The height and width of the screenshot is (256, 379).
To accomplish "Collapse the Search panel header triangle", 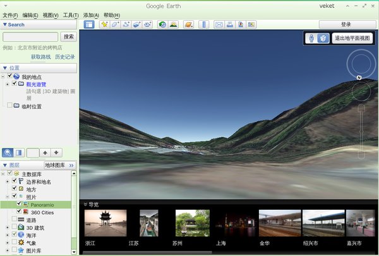I will (5, 25).
